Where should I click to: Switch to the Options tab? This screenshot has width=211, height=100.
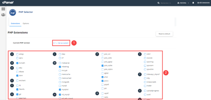pyautogui.click(x=26, y=23)
